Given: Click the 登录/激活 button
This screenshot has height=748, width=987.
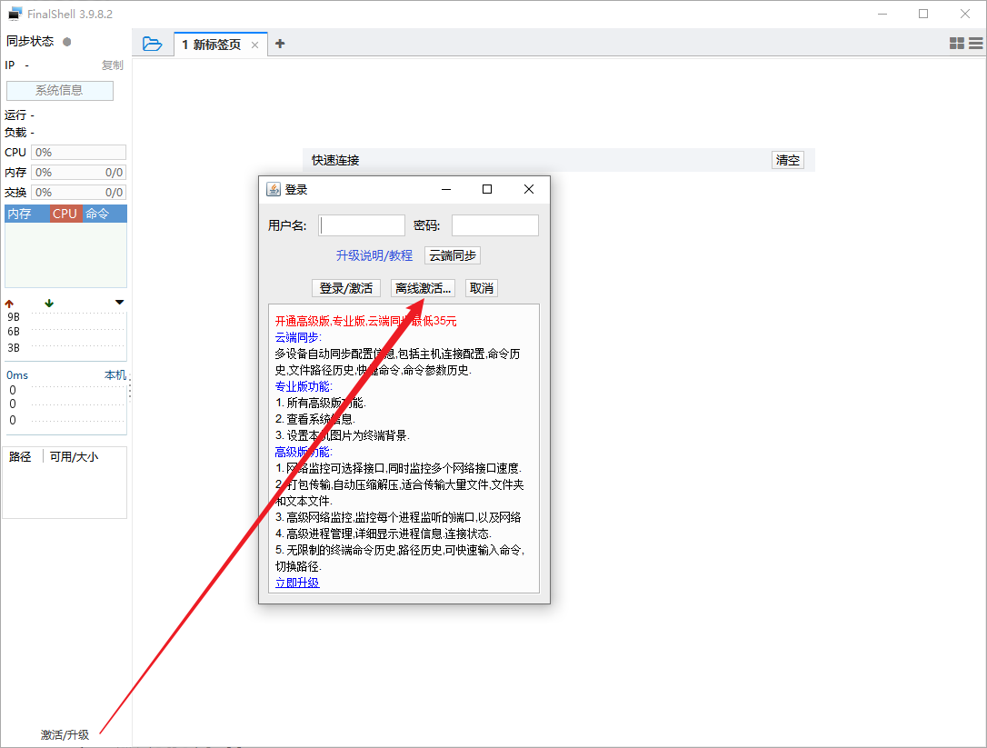Looking at the screenshot, I should pos(346,288).
